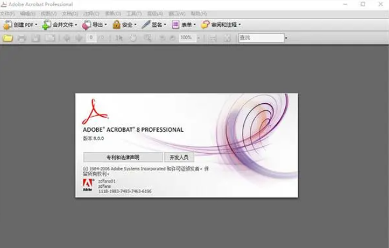Open the 帮助(H) menu
This screenshot has height=248, width=389.
click(x=199, y=14)
